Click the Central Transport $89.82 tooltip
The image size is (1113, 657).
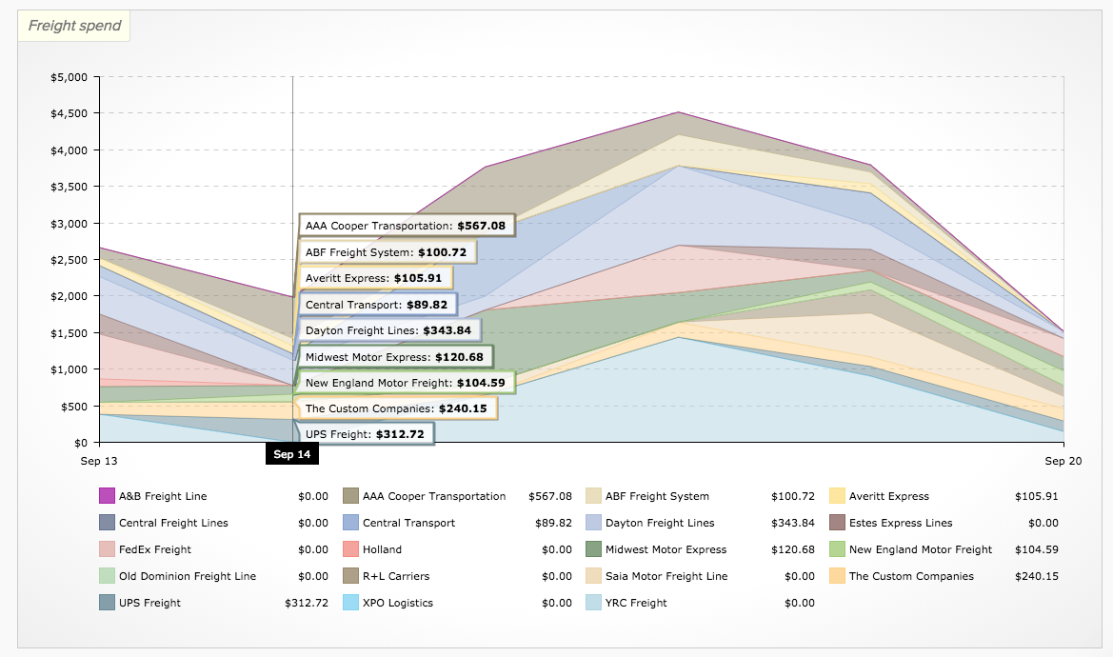pos(377,305)
